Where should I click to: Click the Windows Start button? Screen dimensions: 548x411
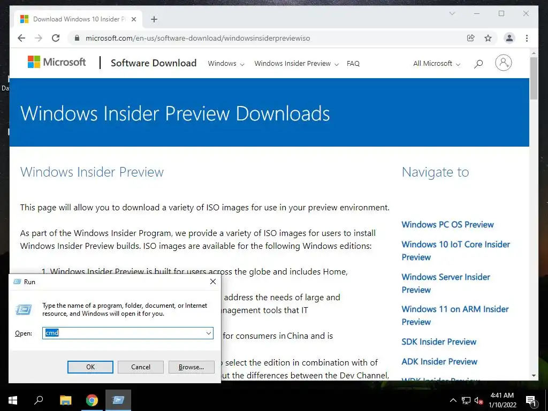pos(13,400)
